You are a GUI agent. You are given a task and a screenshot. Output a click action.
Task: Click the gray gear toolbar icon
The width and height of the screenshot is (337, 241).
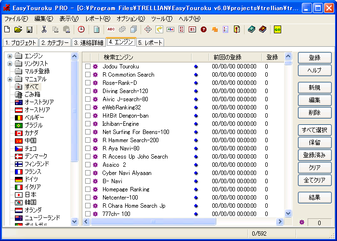(122, 29)
